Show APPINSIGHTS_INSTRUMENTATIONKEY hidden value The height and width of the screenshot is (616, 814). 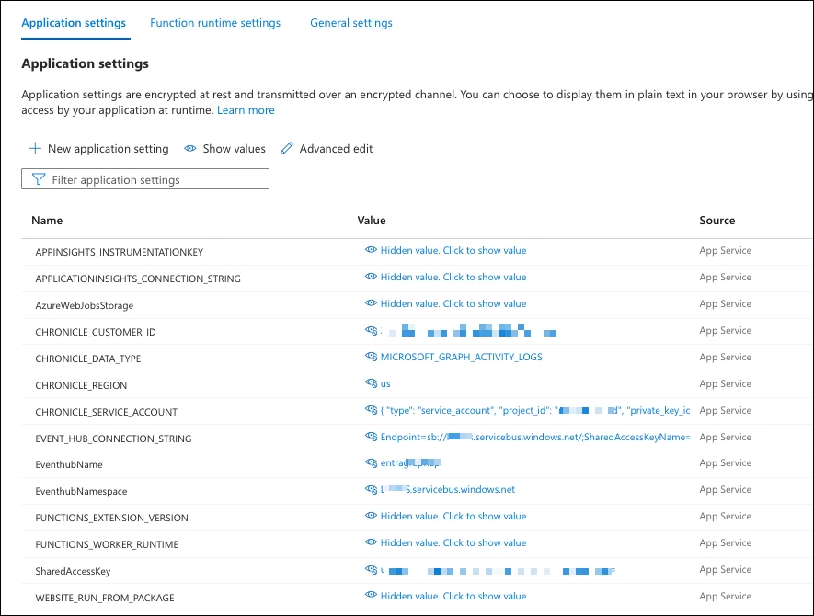pyautogui.click(x=453, y=251)
